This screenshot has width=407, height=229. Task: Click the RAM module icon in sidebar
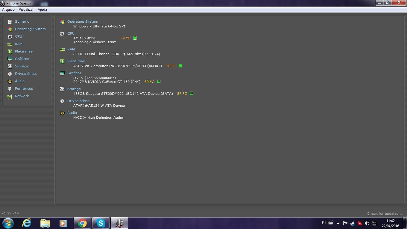pyautogui.click(x=10, y=44)
